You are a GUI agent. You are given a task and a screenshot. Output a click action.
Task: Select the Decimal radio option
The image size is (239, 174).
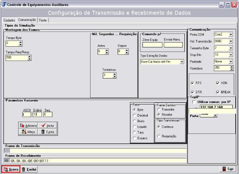(135, 116)
